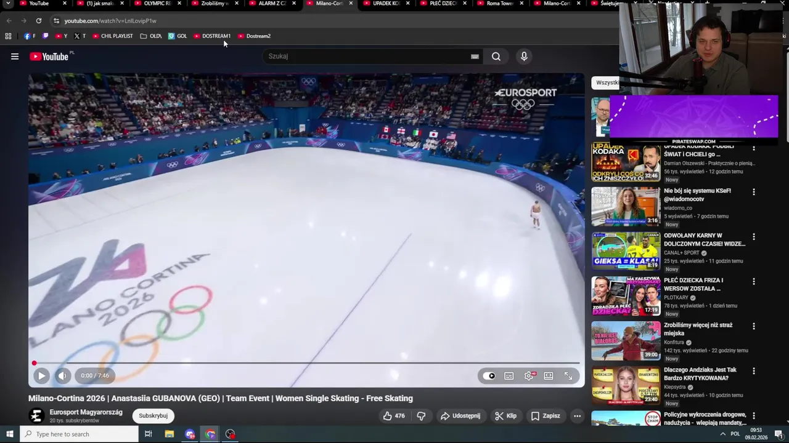Image resolution: width=789 pixels, height=443 pixels.
Task: Click the red video progress bar
Action: [x=306, y=363]
